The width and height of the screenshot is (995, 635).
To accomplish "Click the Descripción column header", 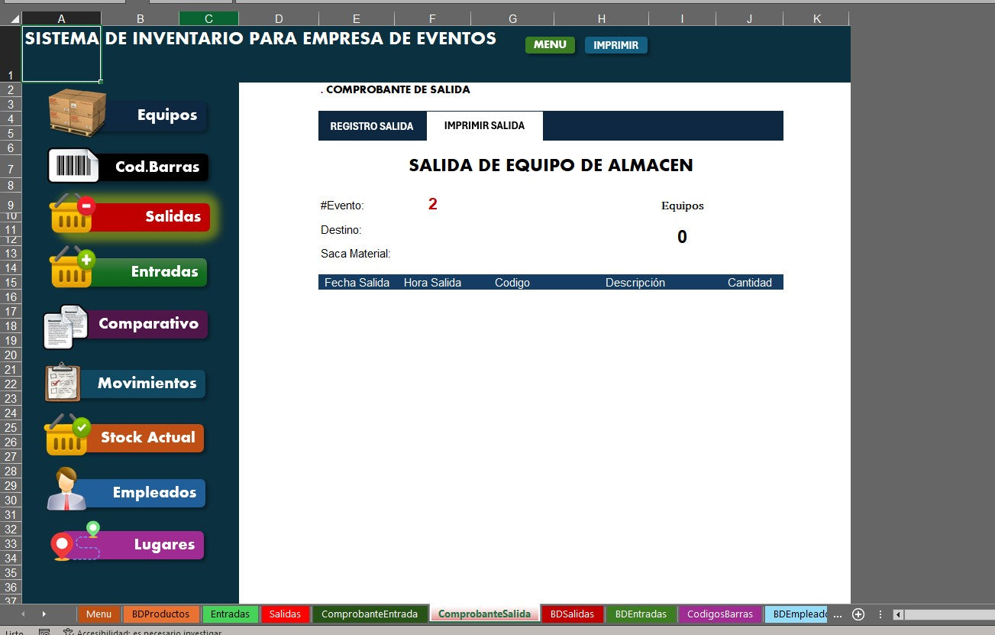I will 635,283.
